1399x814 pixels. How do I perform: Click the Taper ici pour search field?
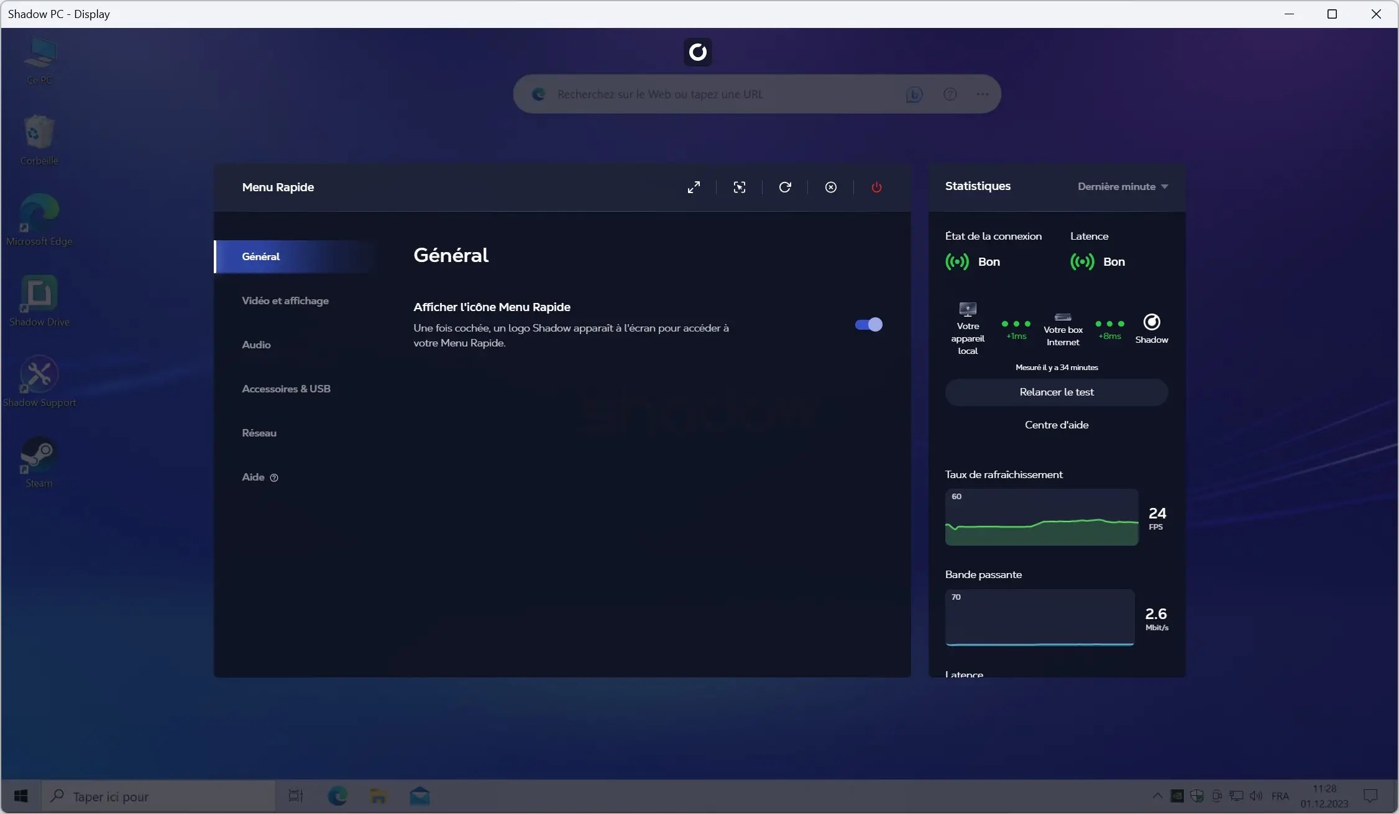tap(155, 797)
